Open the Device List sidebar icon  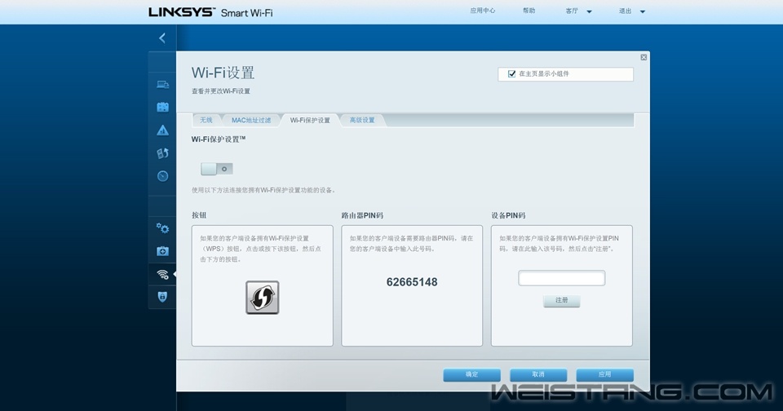tap(162, 84)
